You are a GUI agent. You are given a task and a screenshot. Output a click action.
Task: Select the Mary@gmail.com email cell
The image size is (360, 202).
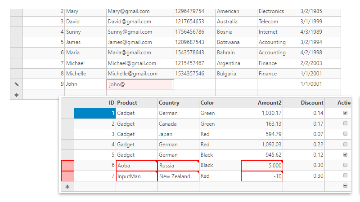click(x=140, y=11)
